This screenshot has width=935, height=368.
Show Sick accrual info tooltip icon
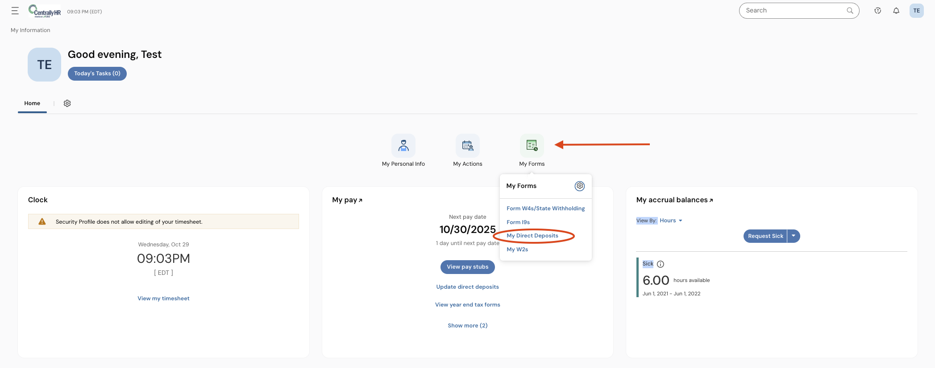point(661,264)
